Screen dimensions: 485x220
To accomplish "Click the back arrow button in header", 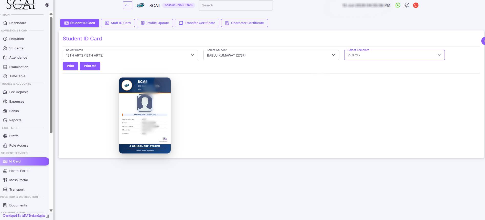I will click(x=127, y=5).
